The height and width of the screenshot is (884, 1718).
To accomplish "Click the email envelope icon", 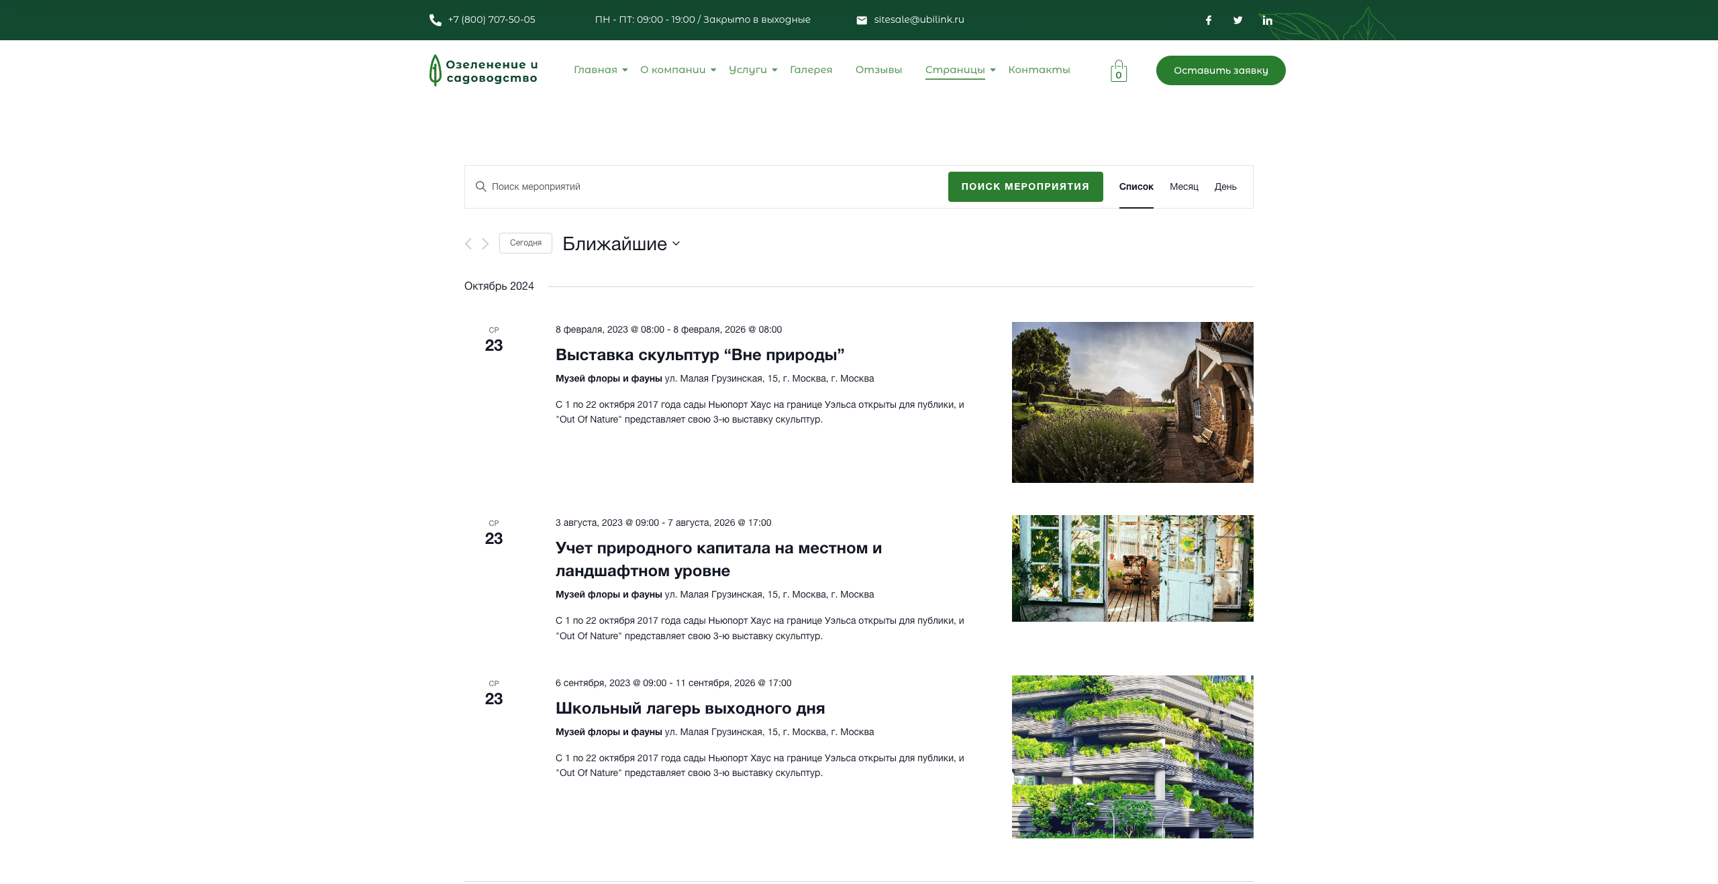I will [x=862, y=20].
